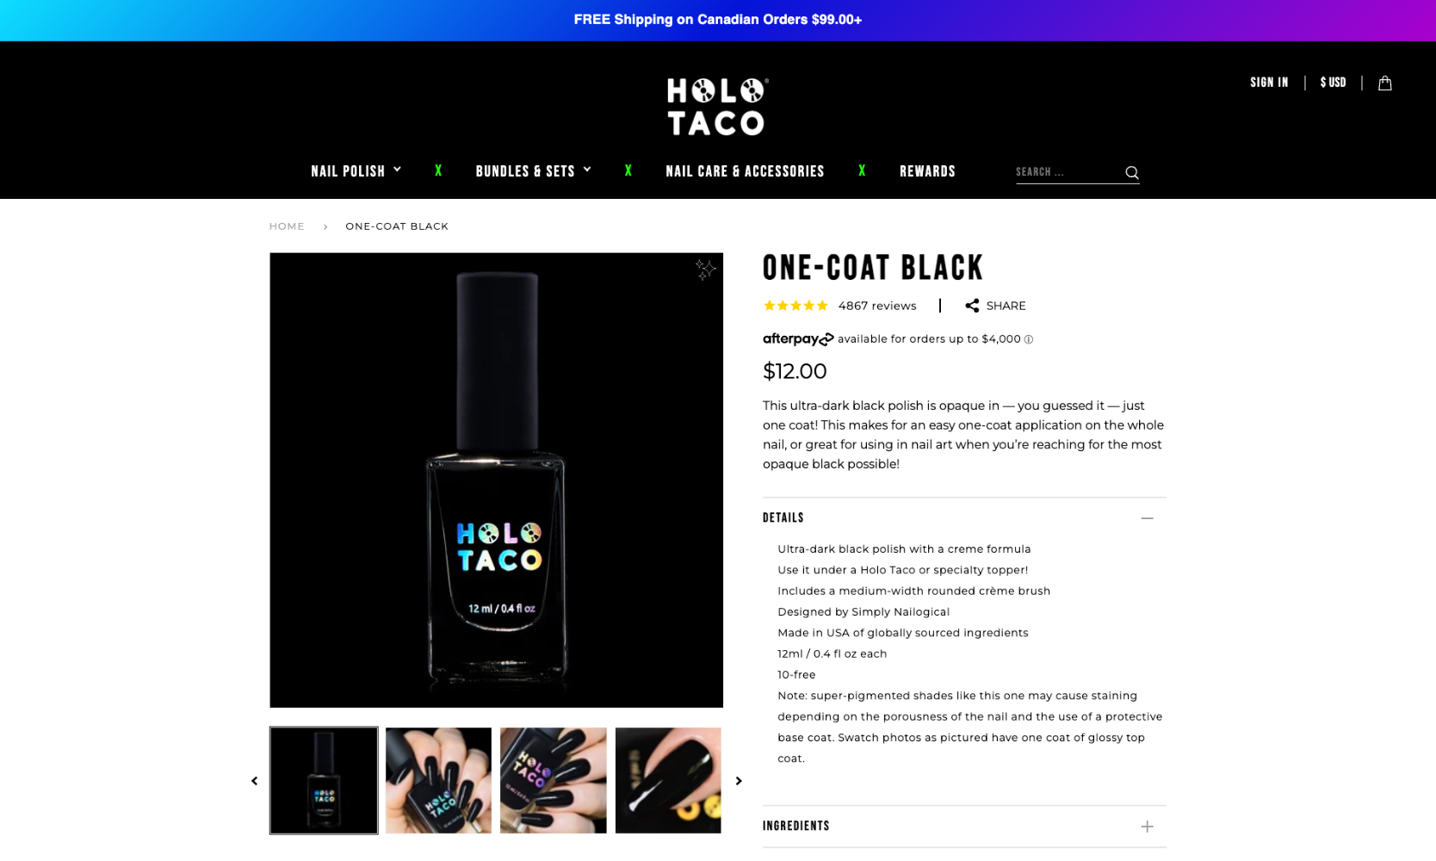The height and width of the screenshot is (861, 1436).
Task: Open the Bundles & Sets dropdown
Action: coord(534,171)
